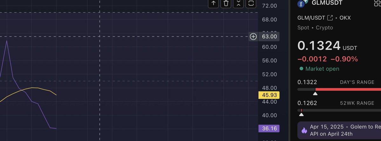Click the purple 36.16 indicator value label

[269, 128]
